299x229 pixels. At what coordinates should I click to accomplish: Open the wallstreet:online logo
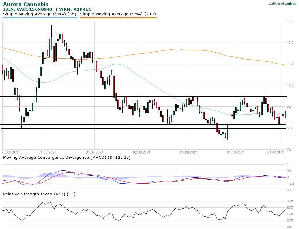coord(282,4)
